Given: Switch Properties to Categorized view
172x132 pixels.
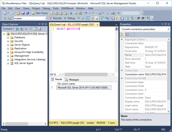Looking at the screenshot, I should [x=123, y=34].
